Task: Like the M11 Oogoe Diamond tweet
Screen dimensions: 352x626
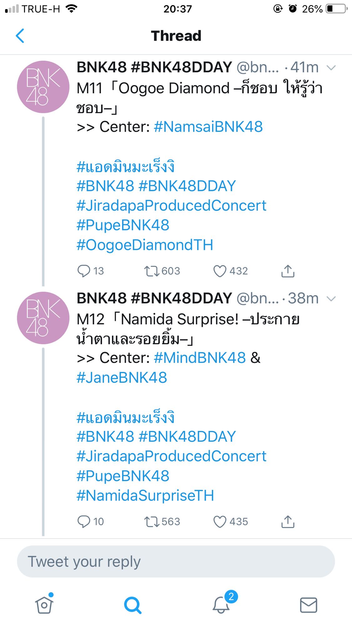Action: [220, 271]
